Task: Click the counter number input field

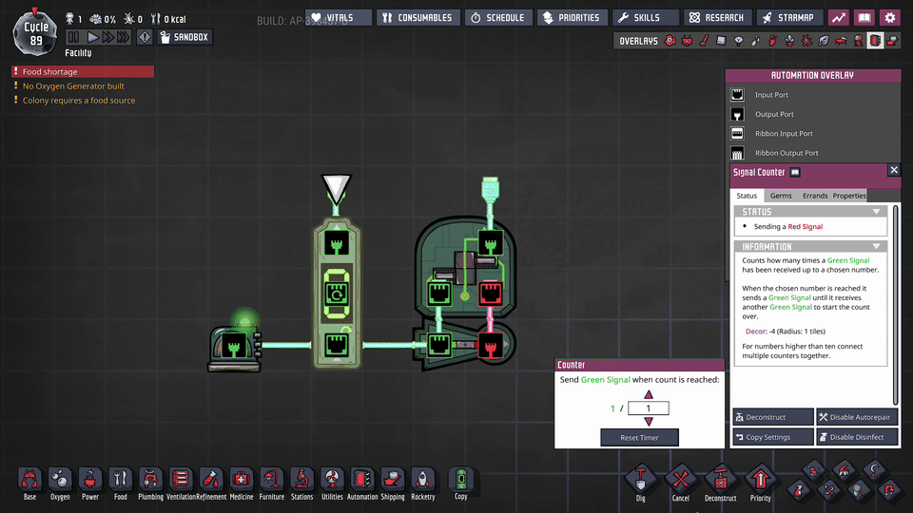Action: click(x=649, y=408)
